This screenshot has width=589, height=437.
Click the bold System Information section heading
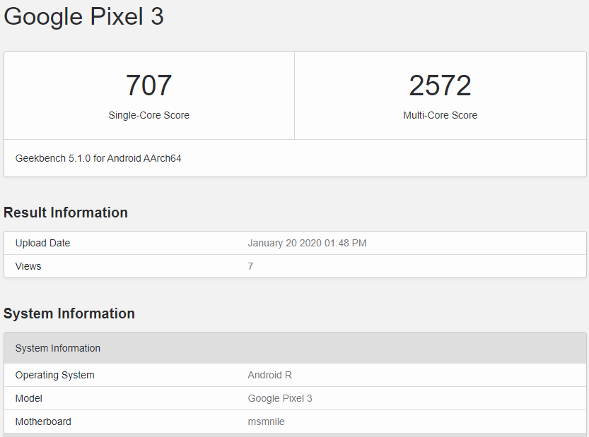(69, 313)
